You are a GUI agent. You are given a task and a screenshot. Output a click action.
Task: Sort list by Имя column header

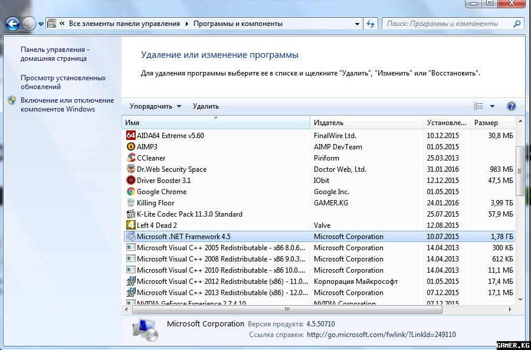[x=216, y=123]
